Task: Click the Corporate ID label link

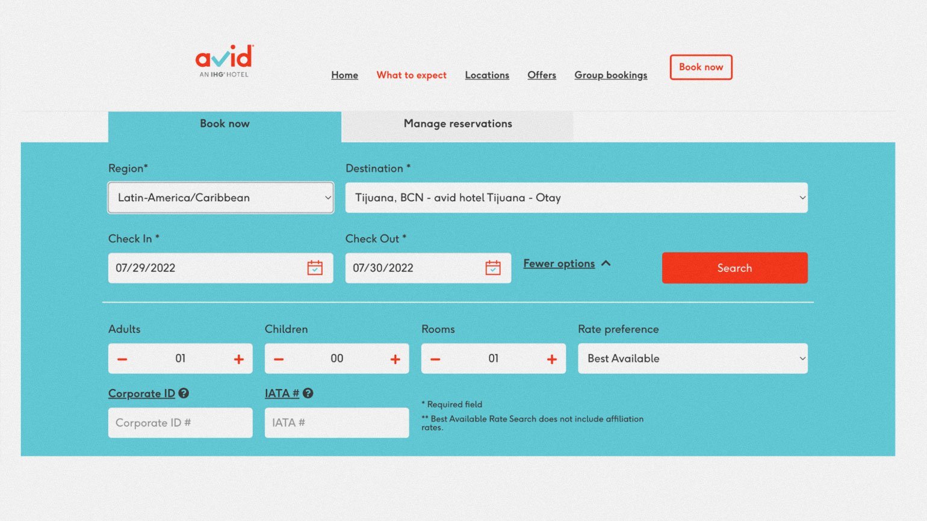Action: click(x=141, y=393)
